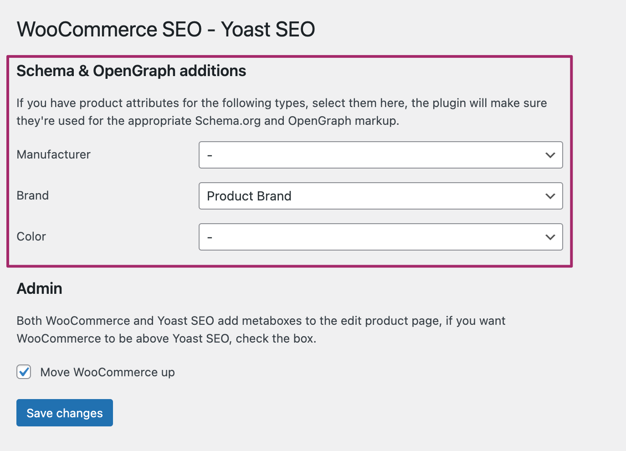Click the "Product Brand" selected value text
Image resolution: width=626 pixels, height=451 pixels.
point(249,196)
